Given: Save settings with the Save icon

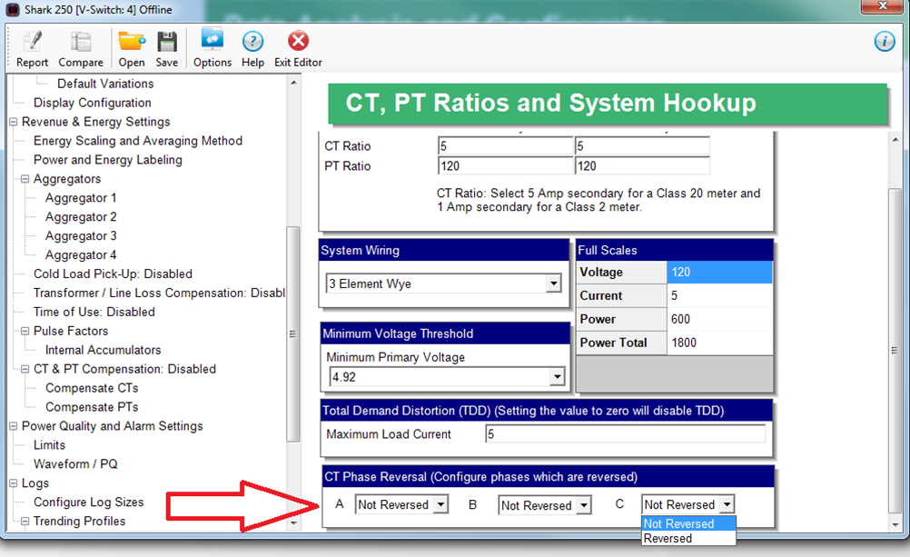Looking at the screenshot, I should tap(166, 49).
